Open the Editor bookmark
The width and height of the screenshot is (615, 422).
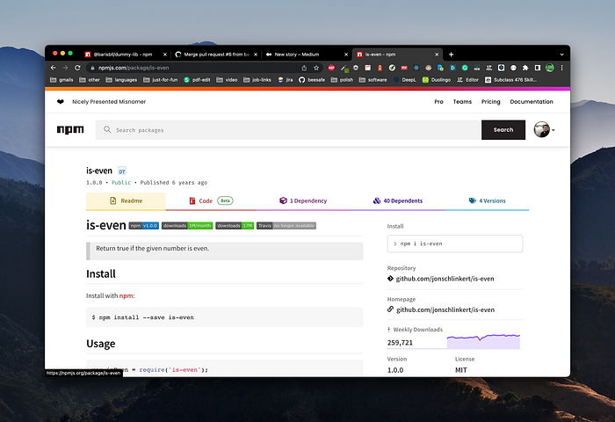click(468, 80)
